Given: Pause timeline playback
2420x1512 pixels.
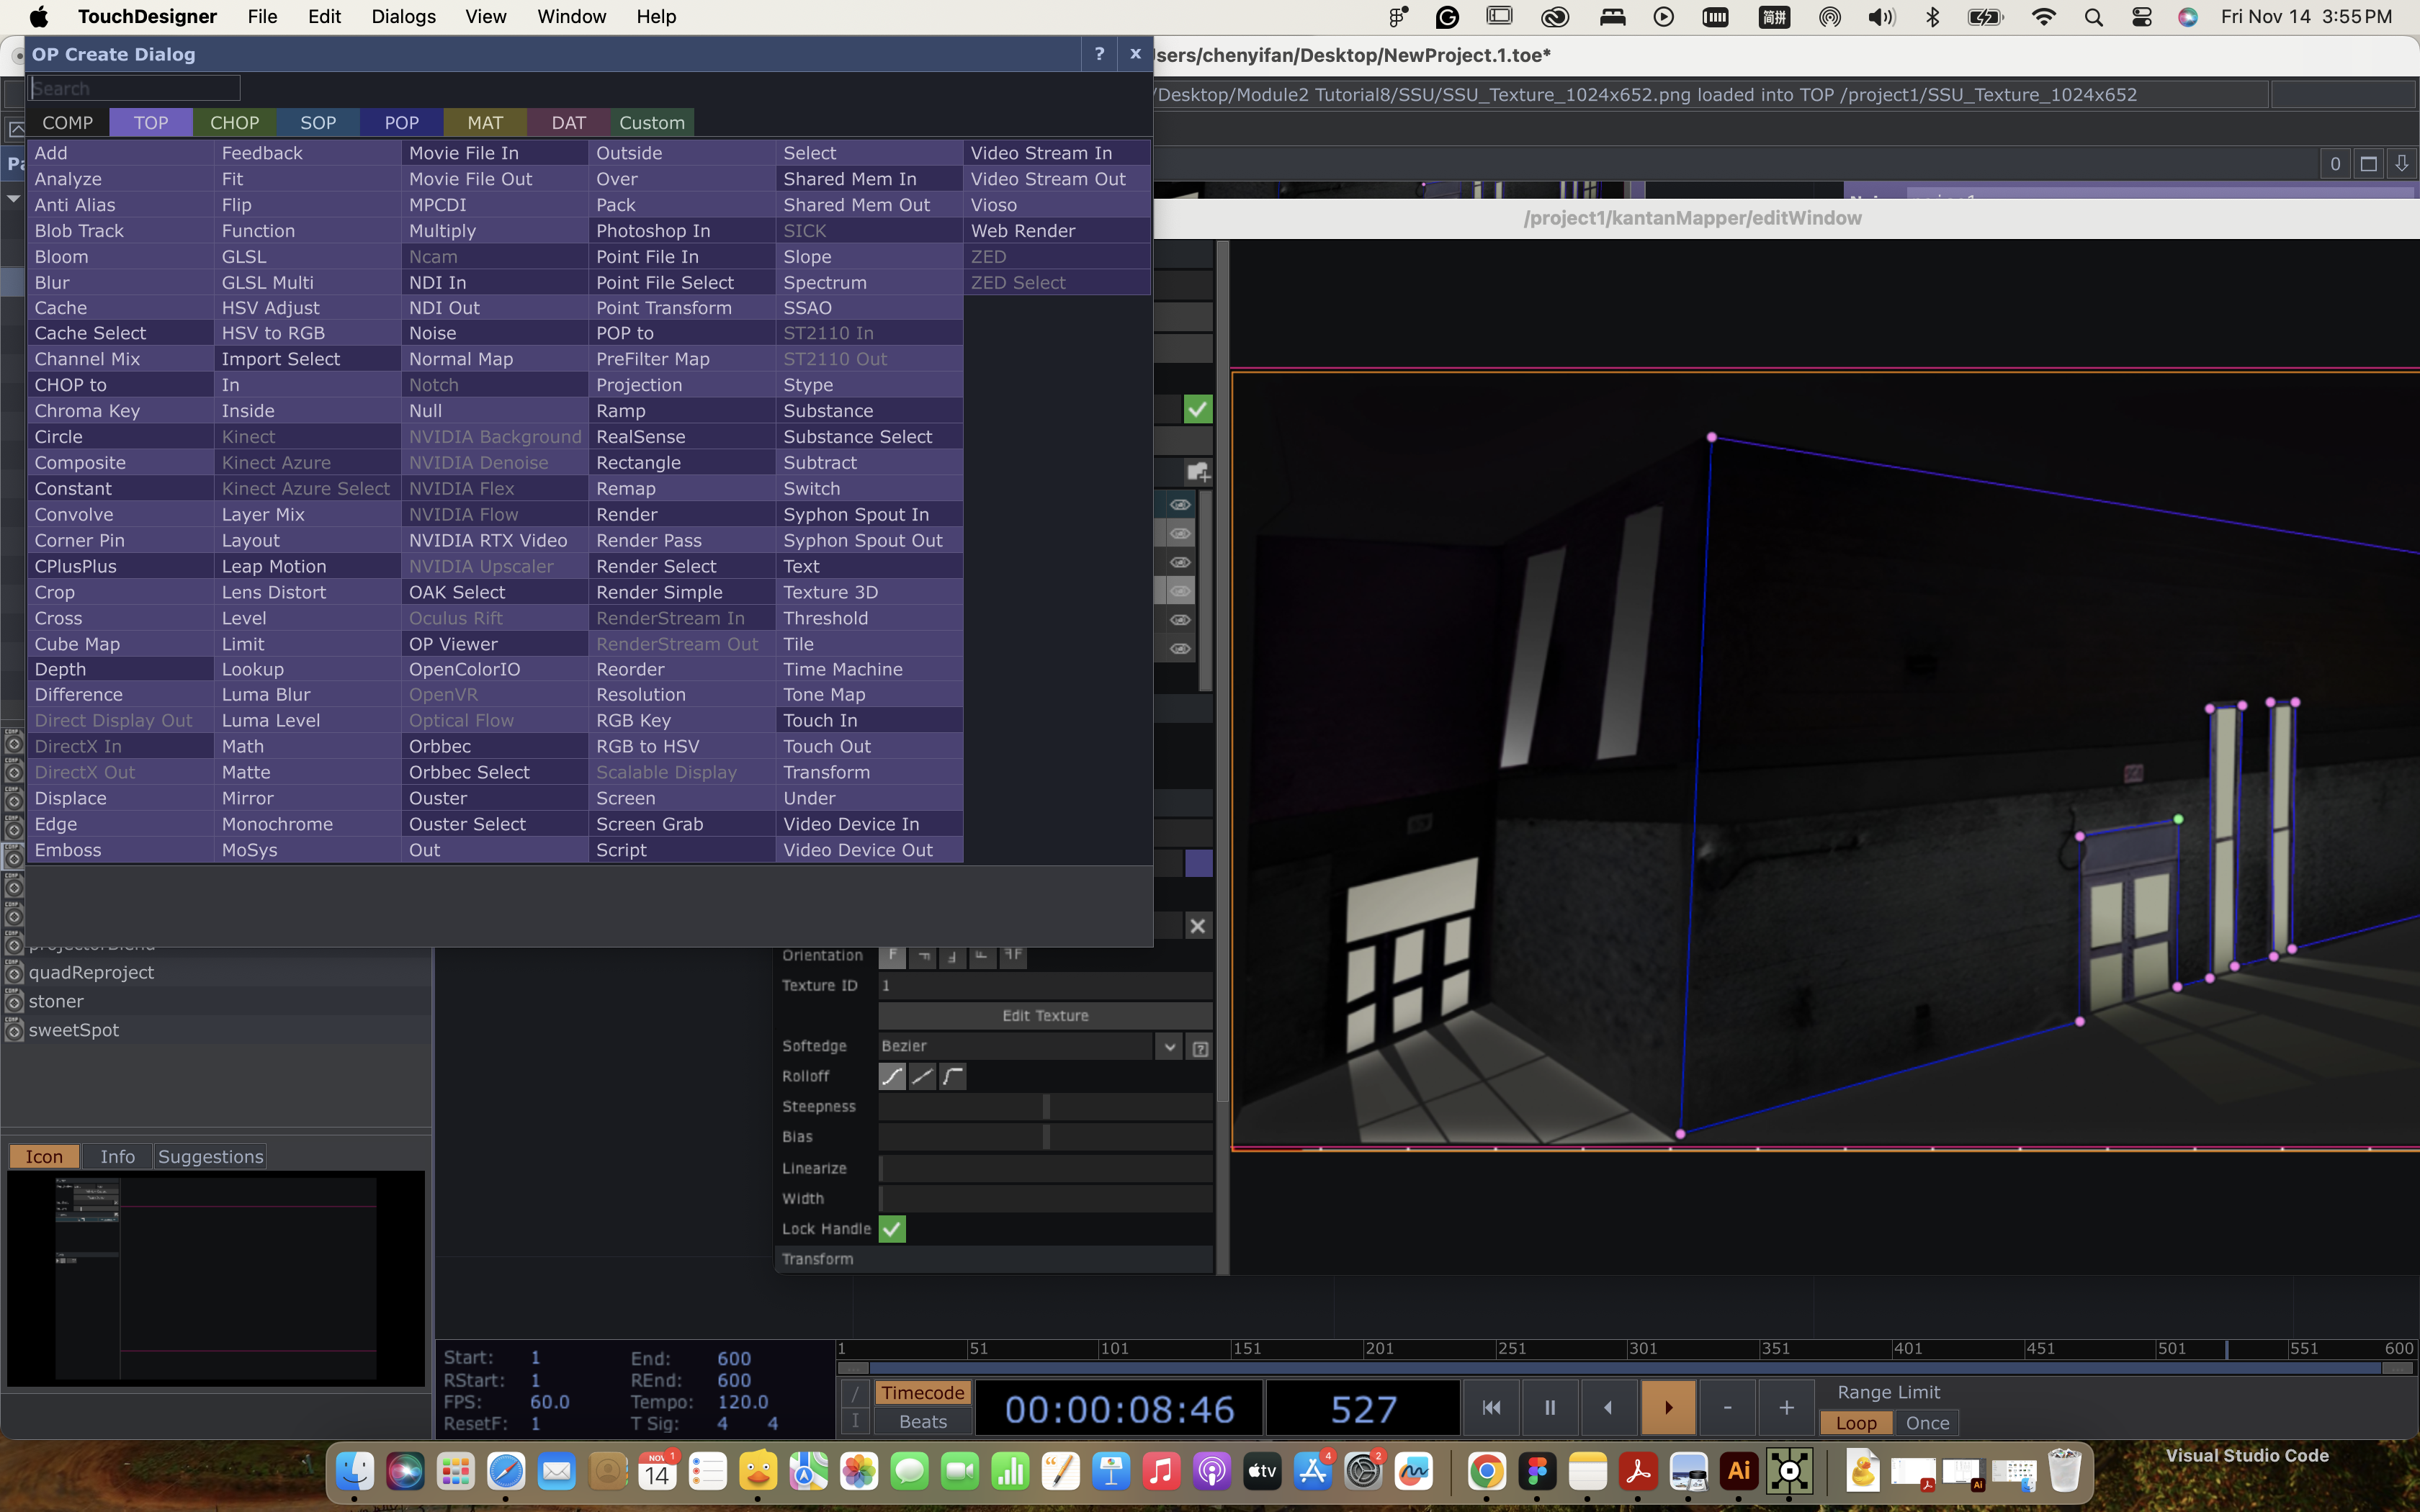Looking at the screenshot, I should [1549, 1407].
